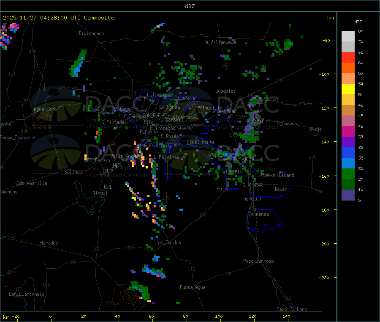Click the Lag.Llancanelo map label
380x322 pixels.
tap(27, 294)
